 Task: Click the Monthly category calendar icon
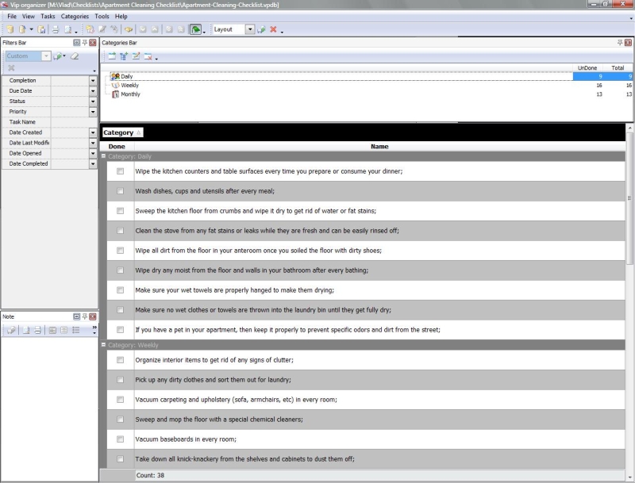[x=116, y=94]
